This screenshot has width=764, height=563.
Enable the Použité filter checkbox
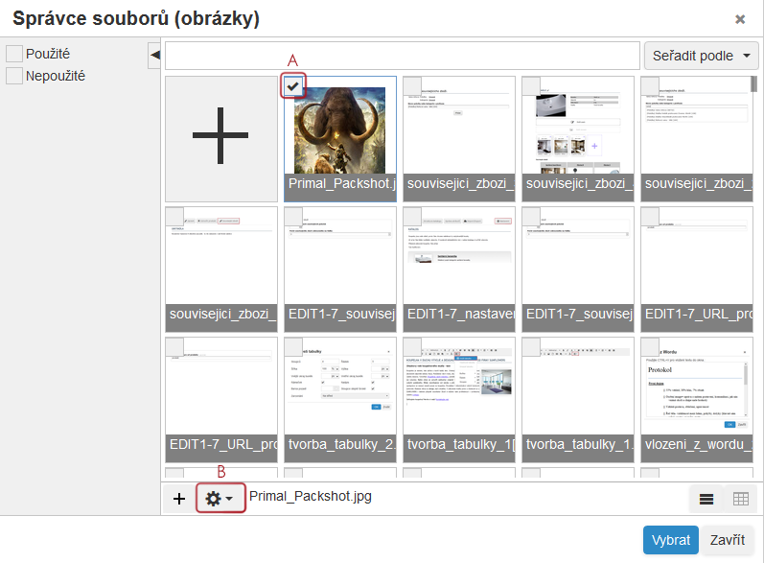click(14, 54)
